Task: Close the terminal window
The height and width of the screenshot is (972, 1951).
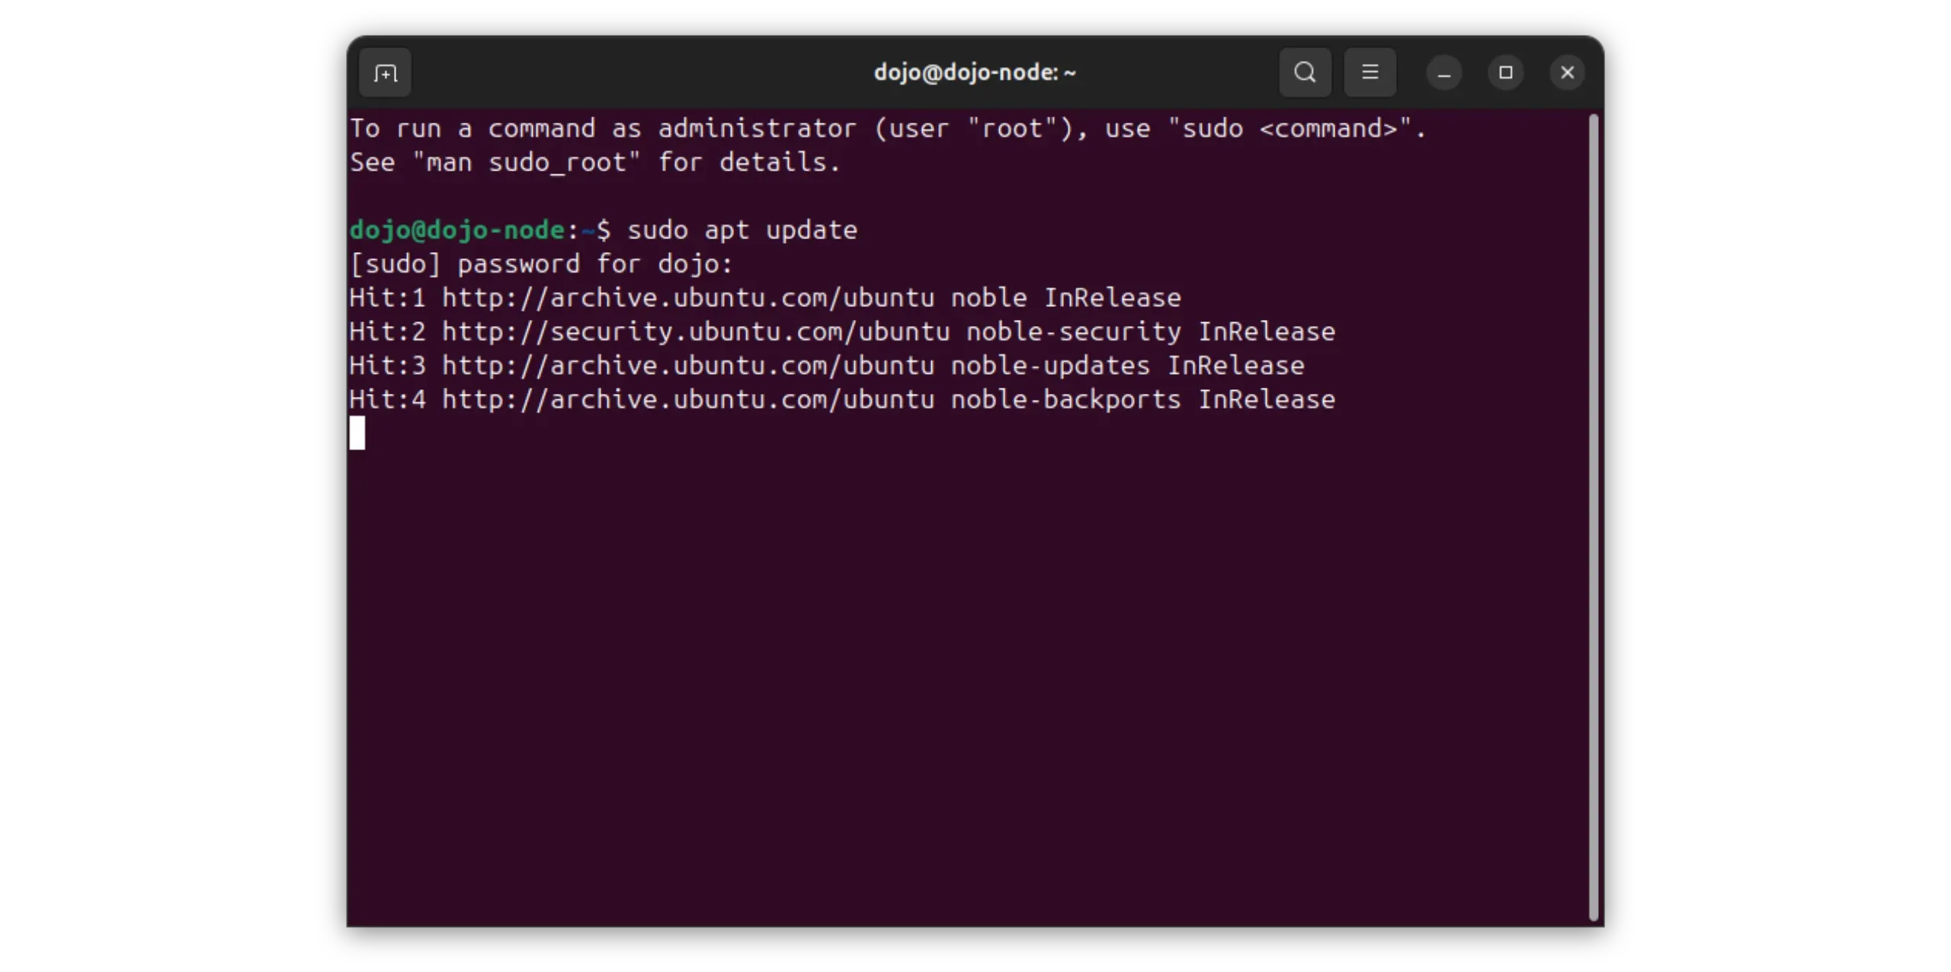Action: (1567, 73)
